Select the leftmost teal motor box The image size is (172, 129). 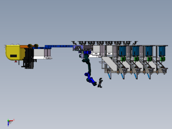(x=122, y=51)
